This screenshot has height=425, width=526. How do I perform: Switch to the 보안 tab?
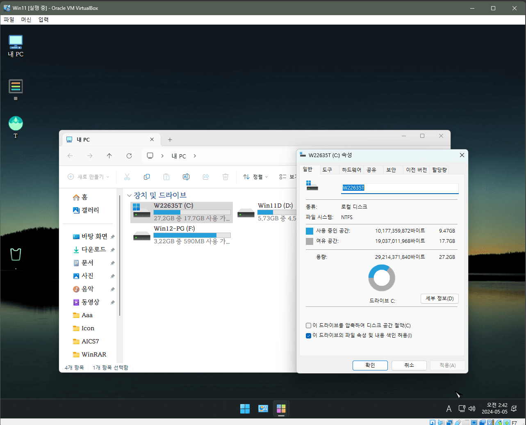coord(392,170)
